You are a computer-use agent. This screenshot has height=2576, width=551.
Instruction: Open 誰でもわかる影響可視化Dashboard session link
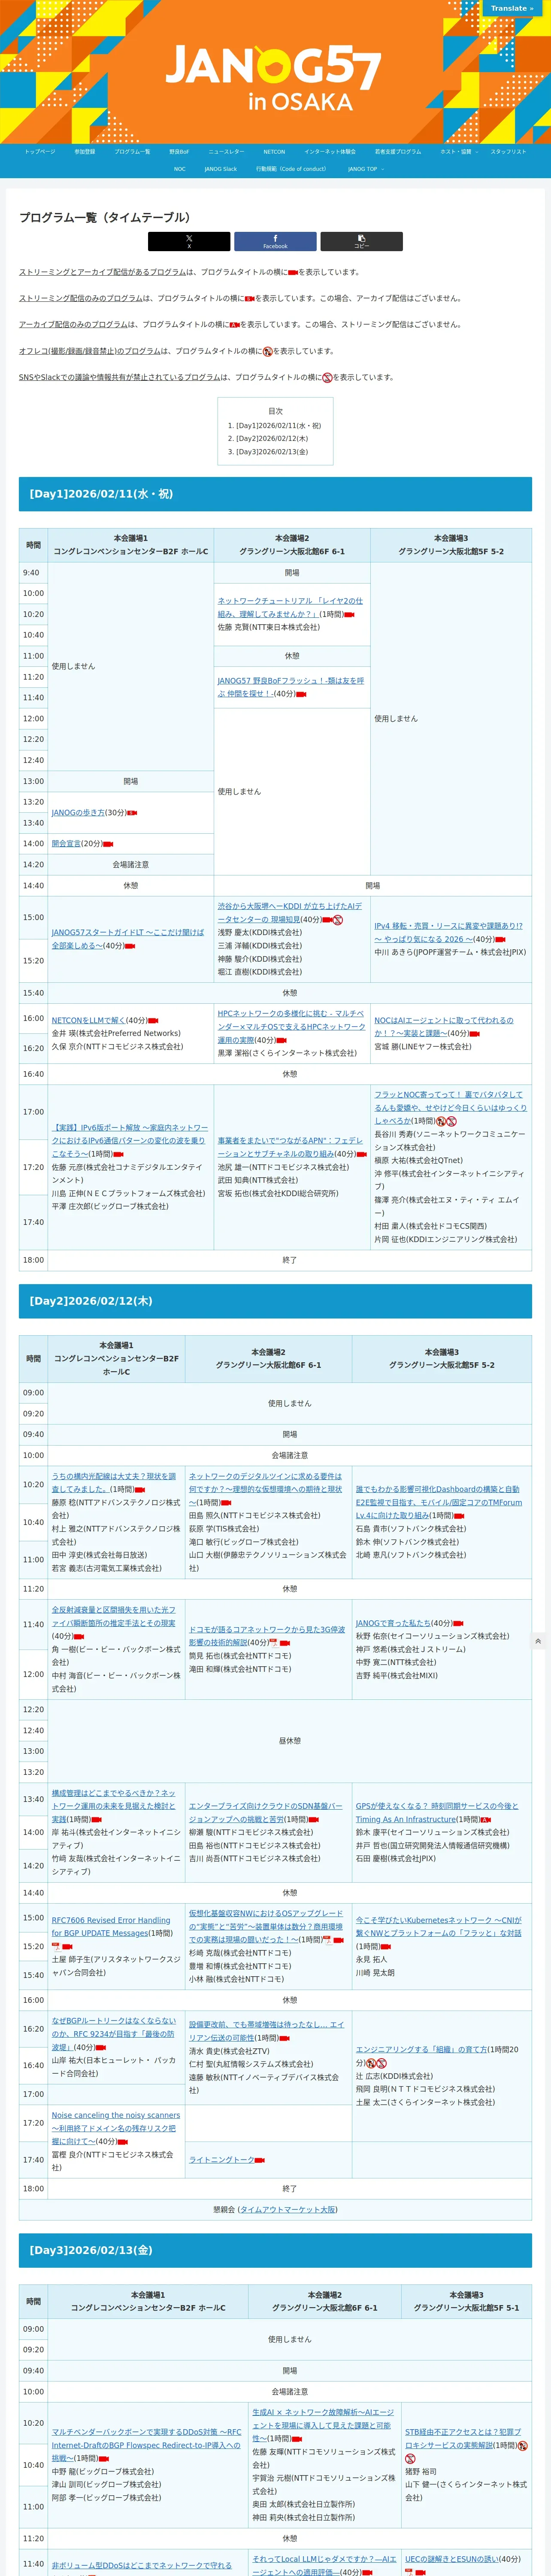coord(438,1502)
